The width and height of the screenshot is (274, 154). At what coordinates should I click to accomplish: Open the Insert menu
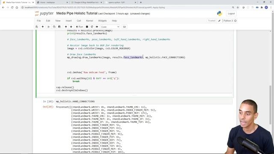pos(68,21)
